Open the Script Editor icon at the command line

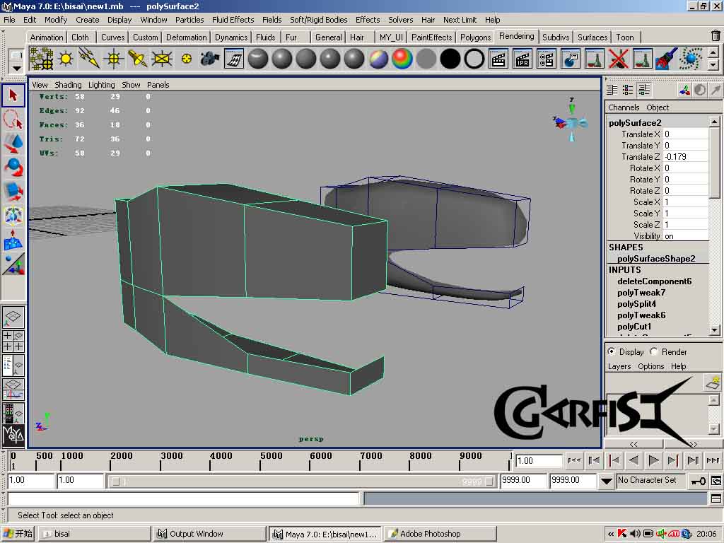pos(716,498)
